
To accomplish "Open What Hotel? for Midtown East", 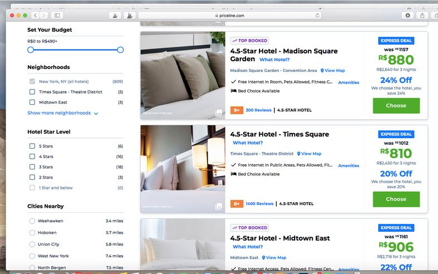I will (248, 247).
